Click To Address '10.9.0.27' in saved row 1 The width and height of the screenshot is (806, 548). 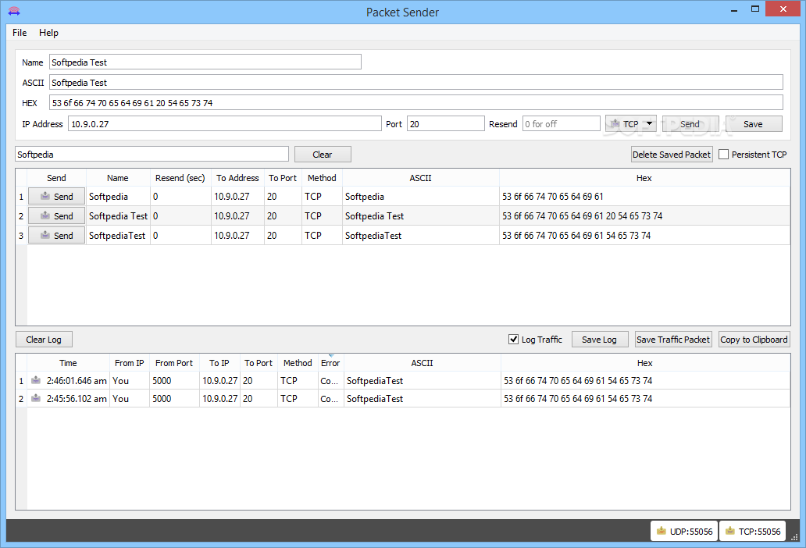point(237,197)
